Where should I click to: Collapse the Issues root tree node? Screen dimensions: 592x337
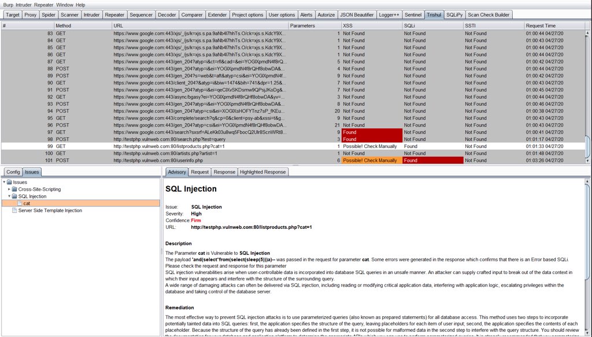4,182
